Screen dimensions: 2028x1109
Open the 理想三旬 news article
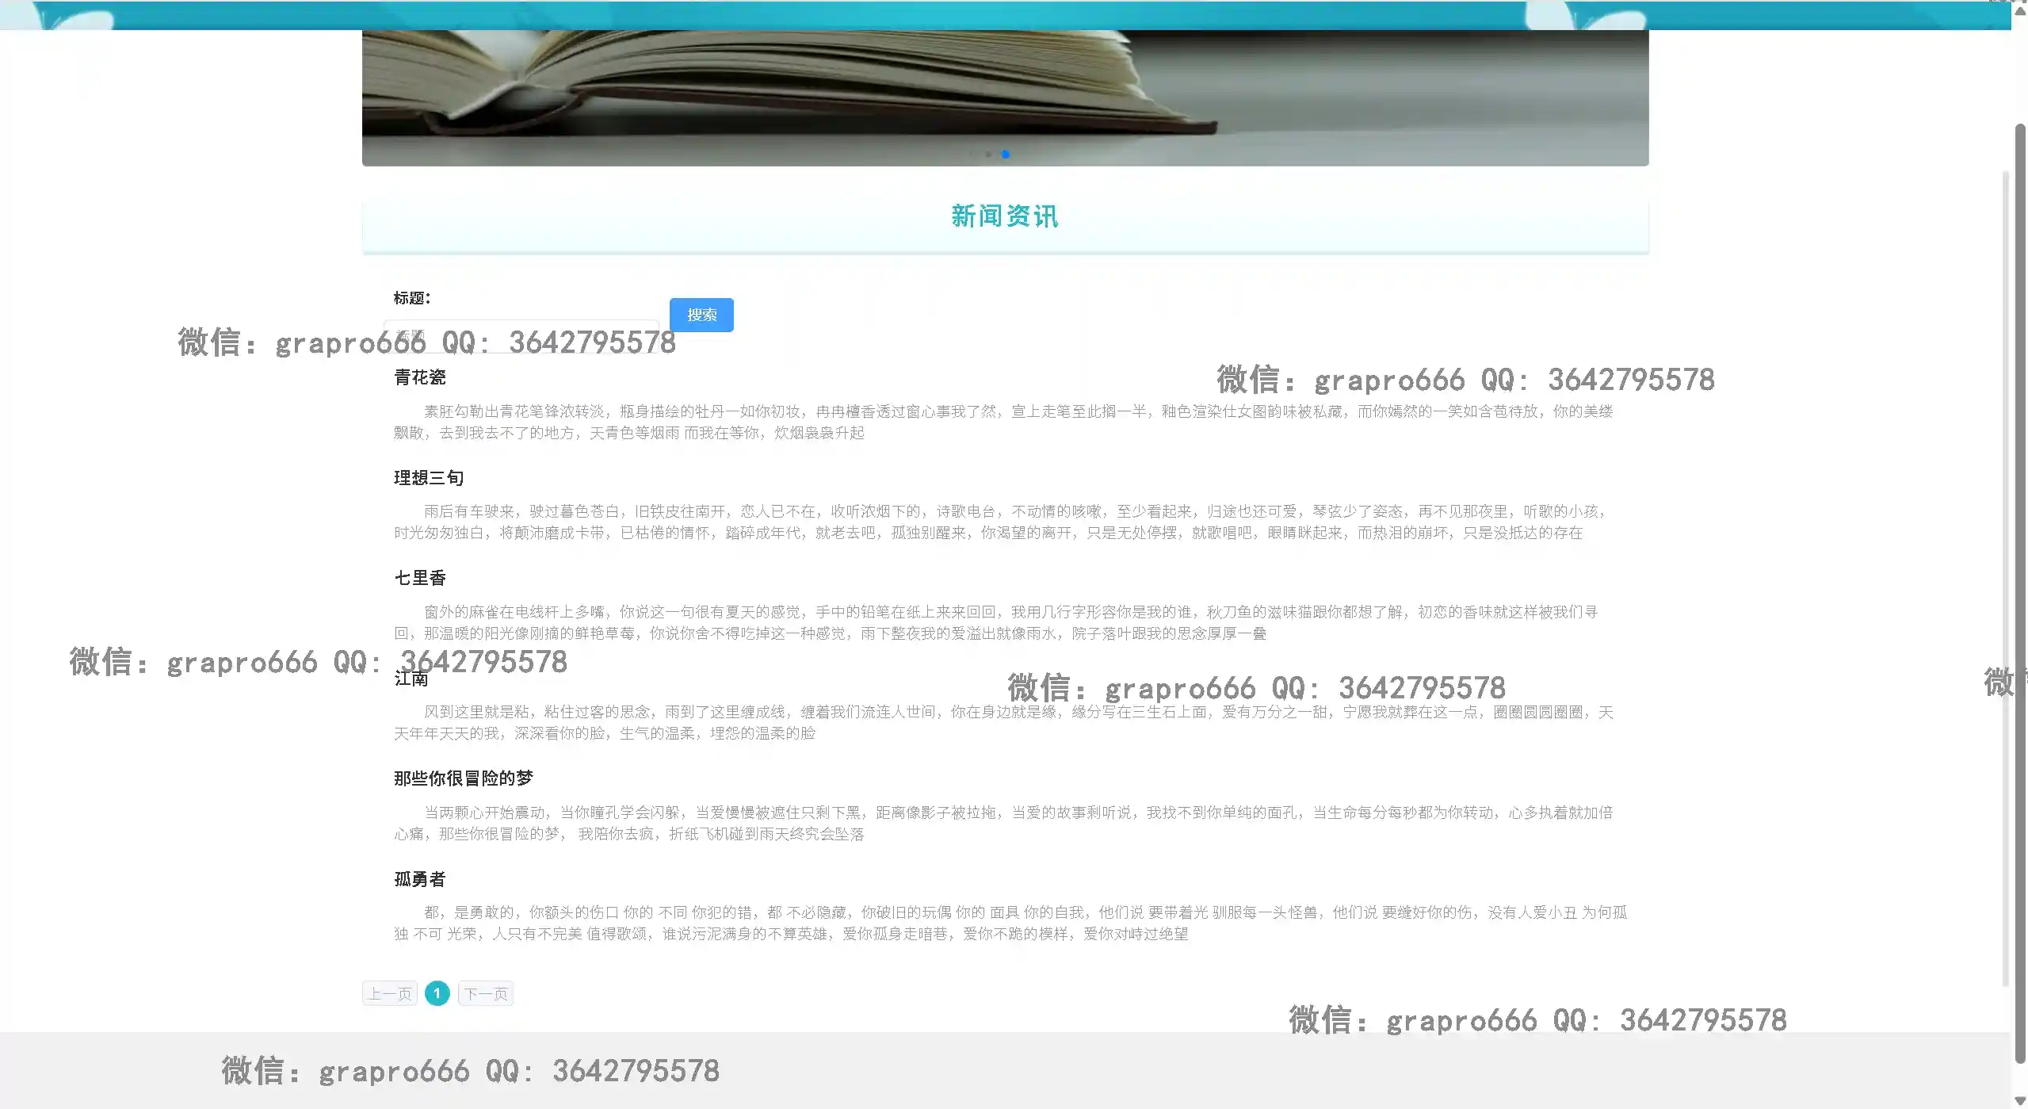pyautogui.click(x=429, y=478)
